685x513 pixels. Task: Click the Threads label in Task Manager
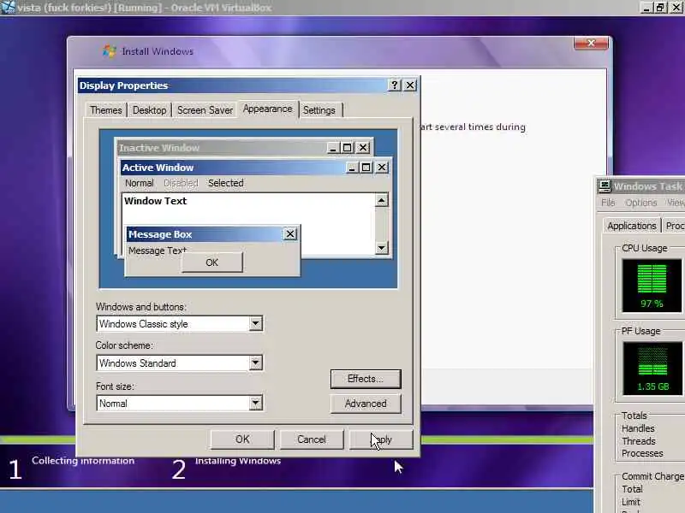[x=638, y=441]
